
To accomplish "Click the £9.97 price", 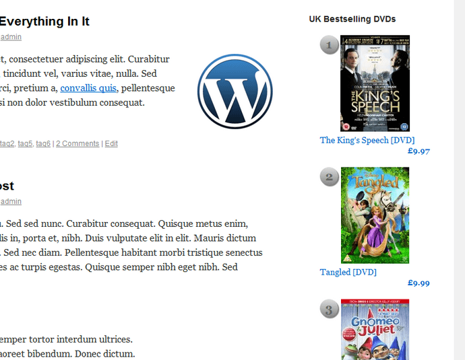I will (x=418, y=151).
